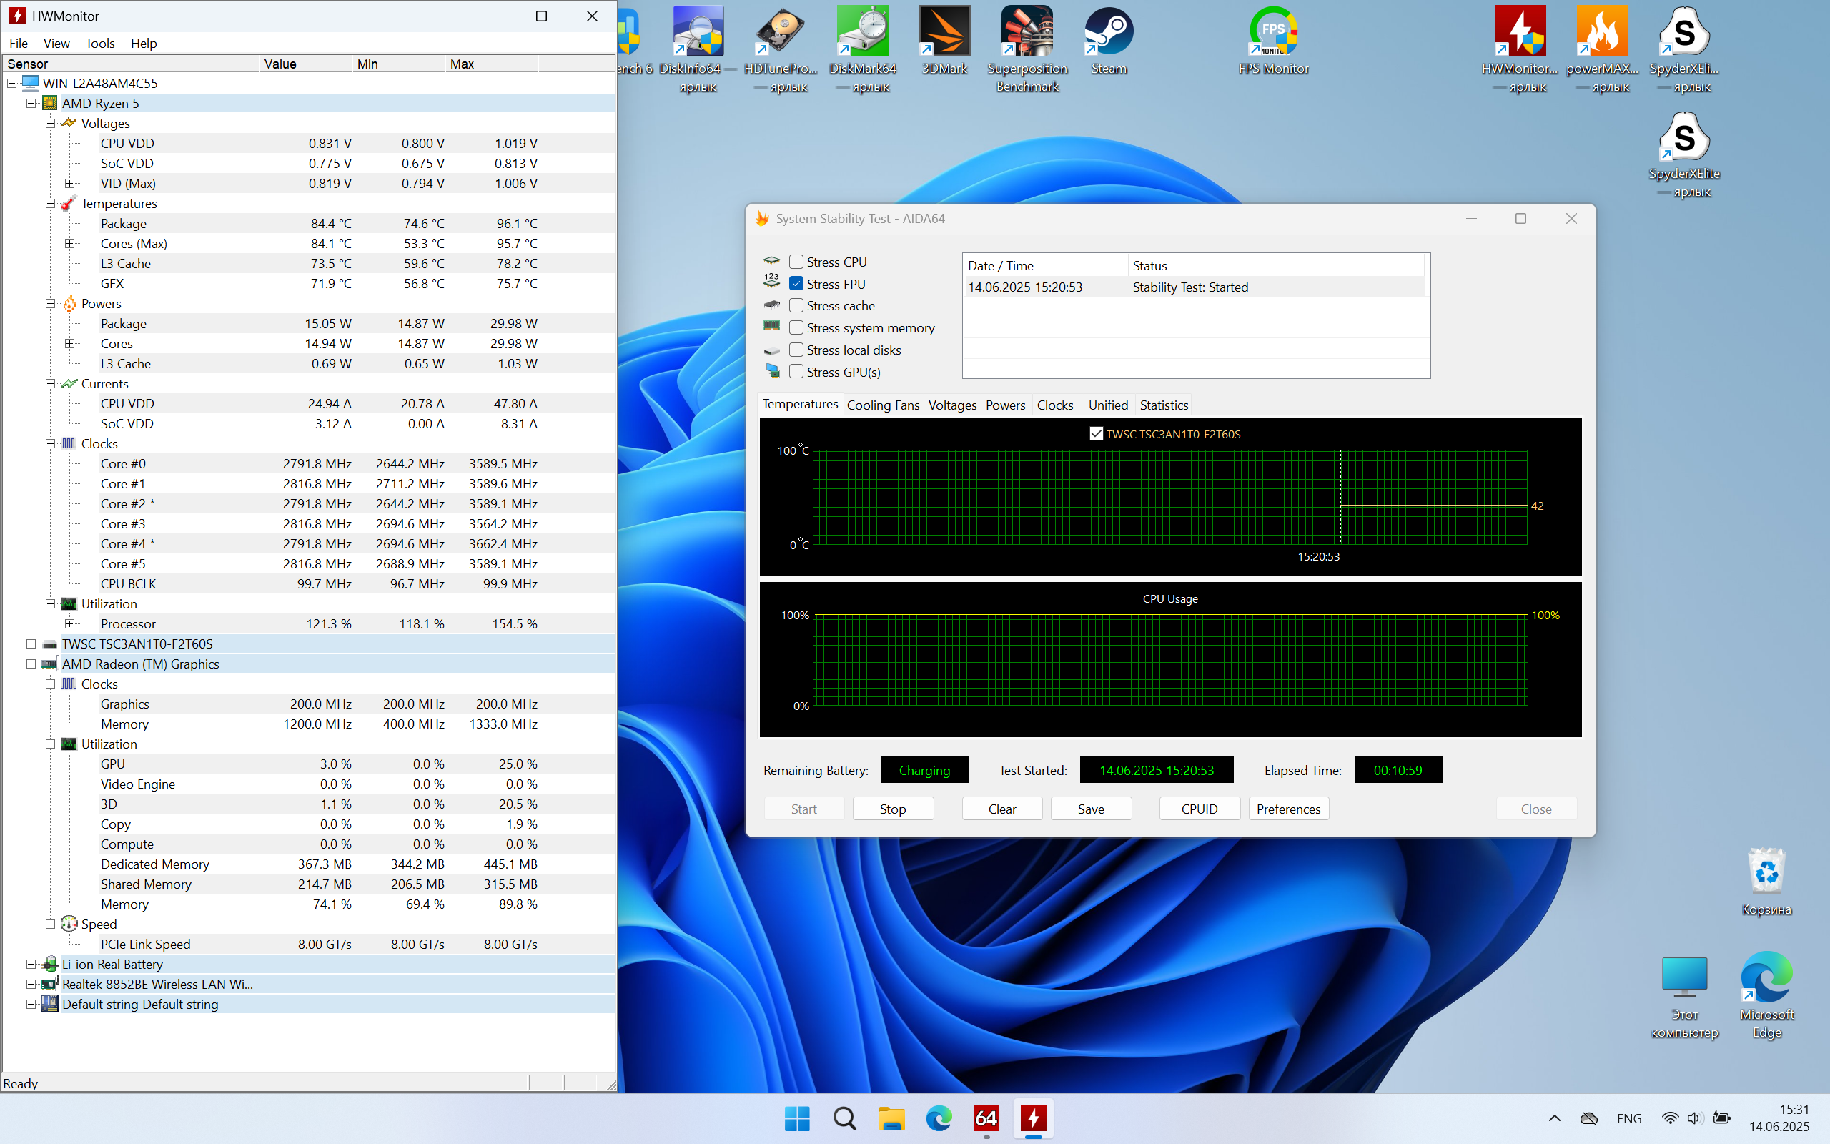Open the system tray hidden icons chevron

(1554, 1118)
